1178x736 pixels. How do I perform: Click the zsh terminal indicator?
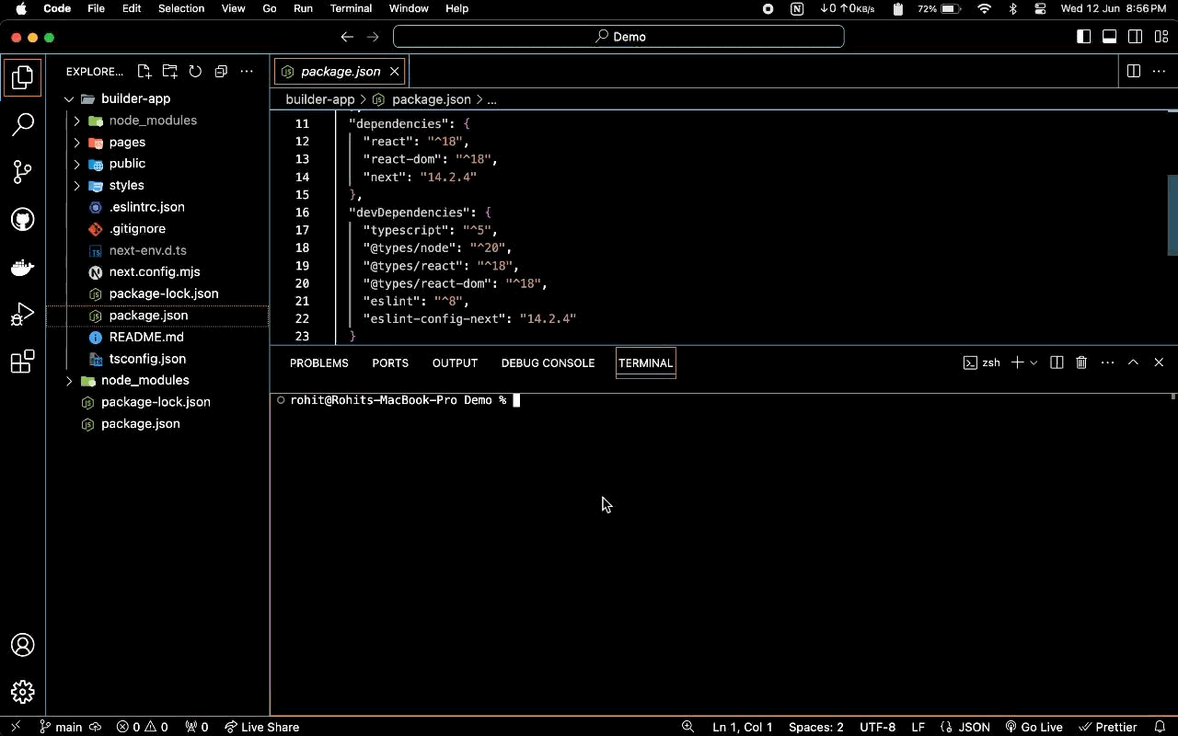coord(982,362)
